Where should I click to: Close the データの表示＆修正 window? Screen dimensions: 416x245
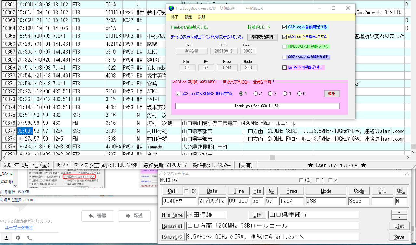click(407, 174)
